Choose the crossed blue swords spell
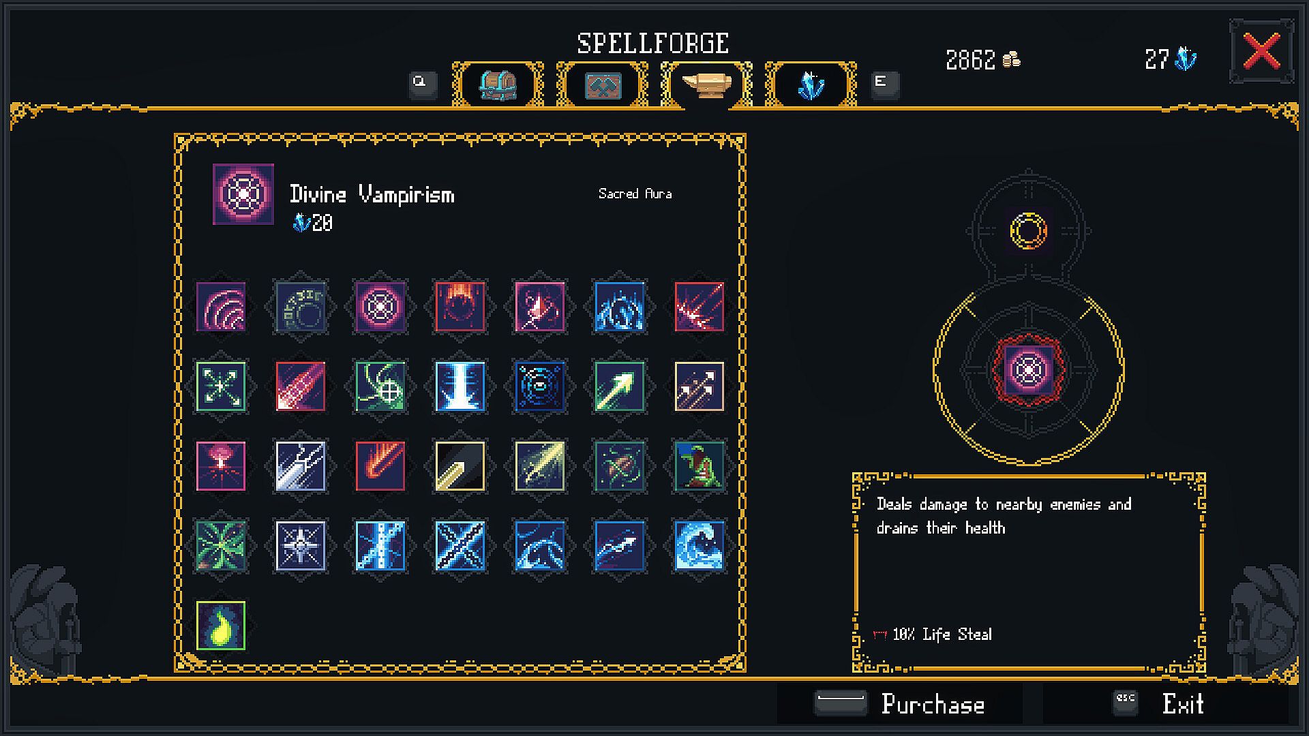Viewport: 1309px width, 736px height. 460,546
